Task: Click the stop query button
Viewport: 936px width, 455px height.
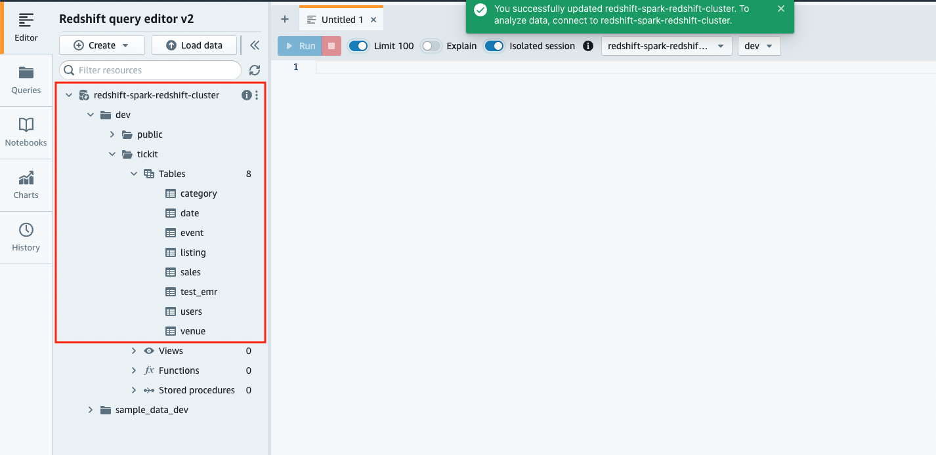Action: 331,46
